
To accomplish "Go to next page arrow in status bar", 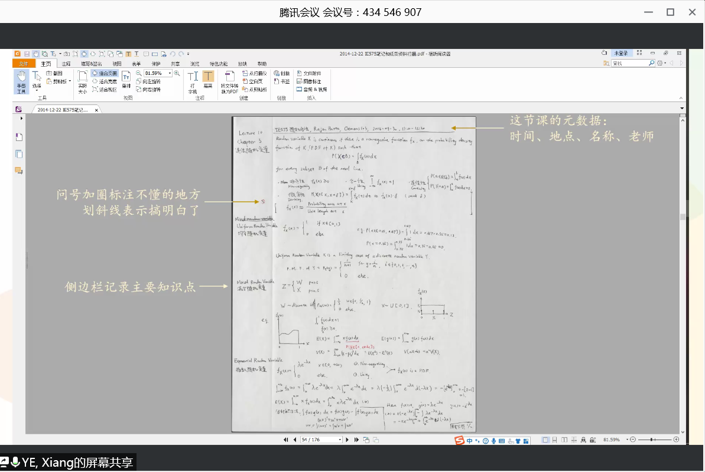I will (348, 440).
